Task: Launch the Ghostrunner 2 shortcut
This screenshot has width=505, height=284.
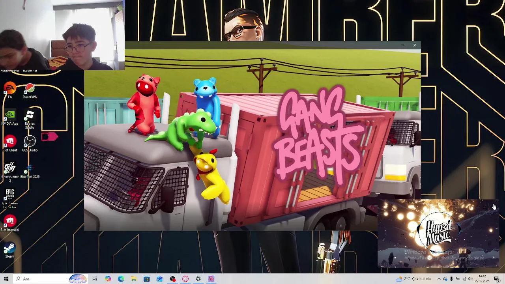Action: coord(10,172)
